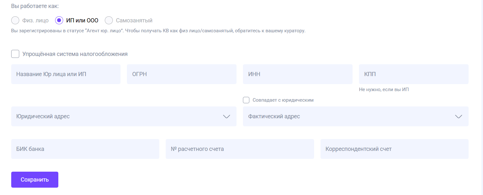Choose the Самозанятый radio option
Image resolution: width=483 pixels, height=195 pixels.
tap(109, 20)
